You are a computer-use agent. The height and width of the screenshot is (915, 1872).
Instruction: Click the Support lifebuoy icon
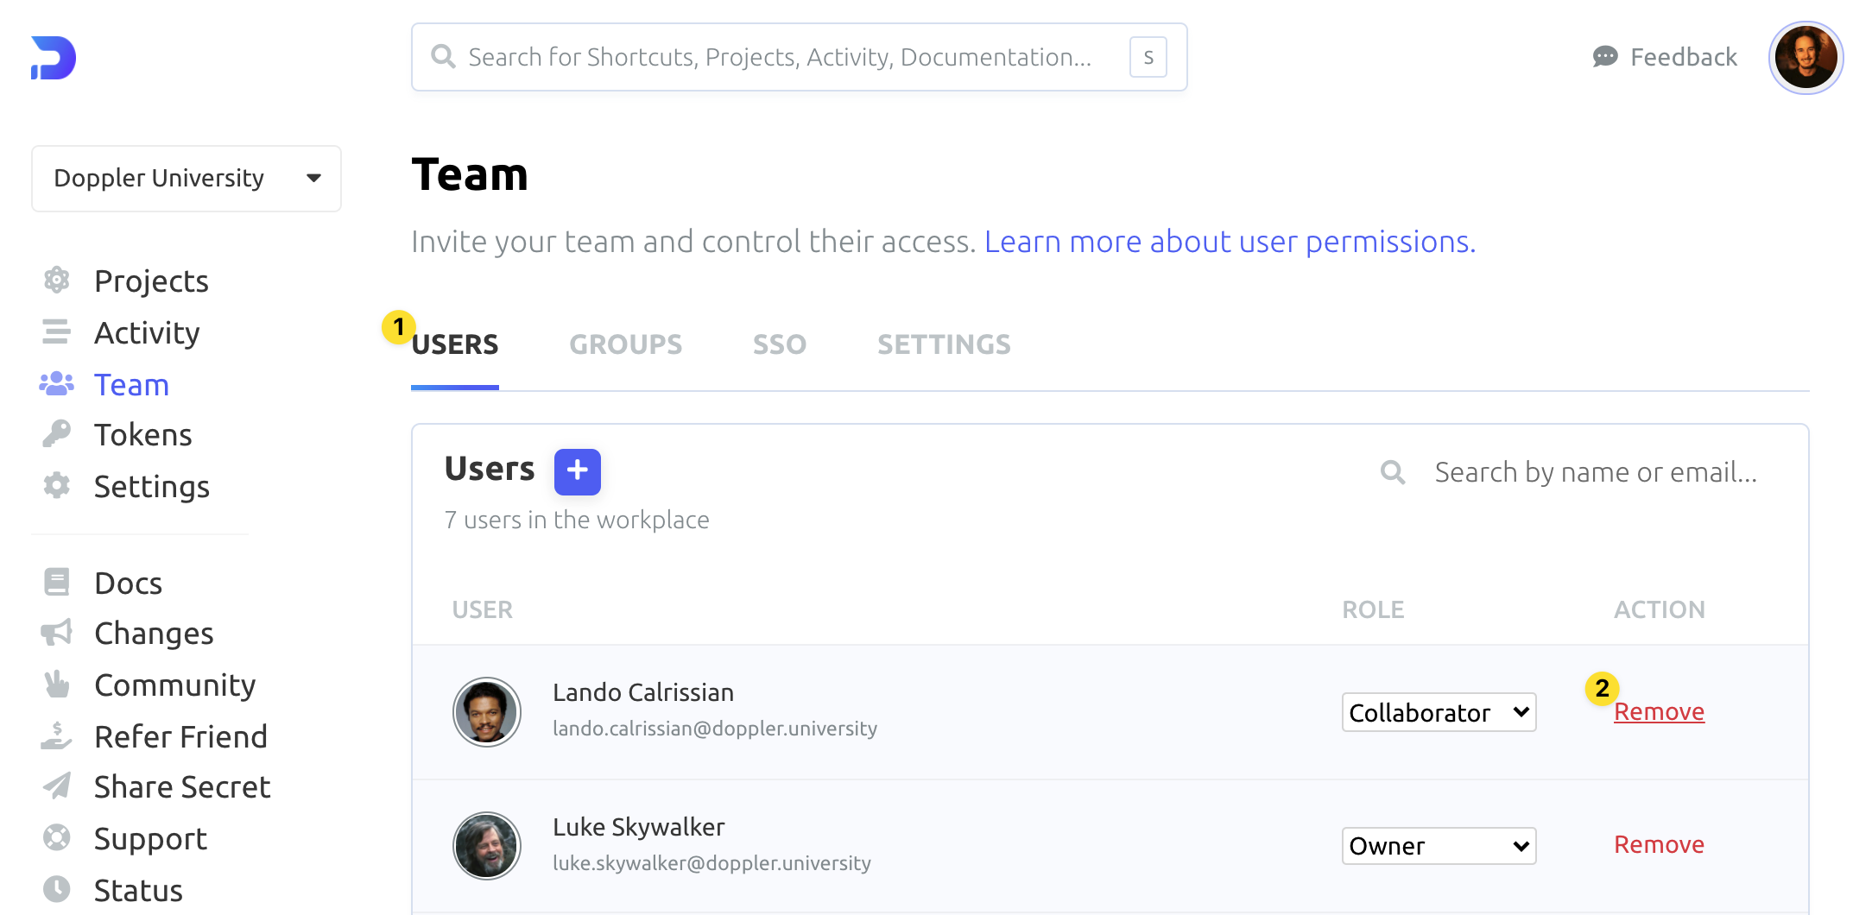click(x=57, y=838)
